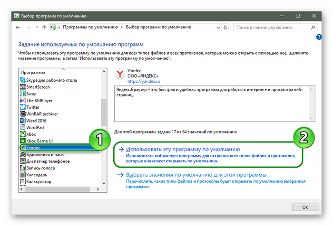Click the Диспетчер телефонов icon

pyautogui.click(x=22, y=161)
